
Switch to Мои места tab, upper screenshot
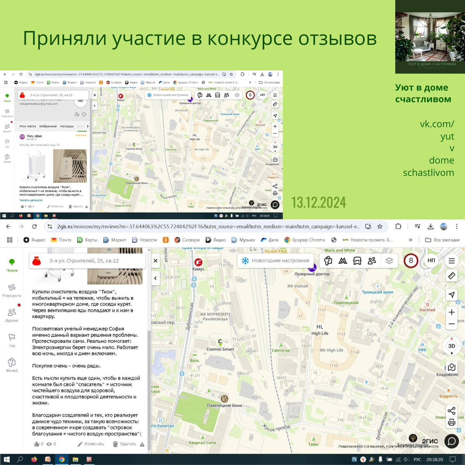(28, 126)
